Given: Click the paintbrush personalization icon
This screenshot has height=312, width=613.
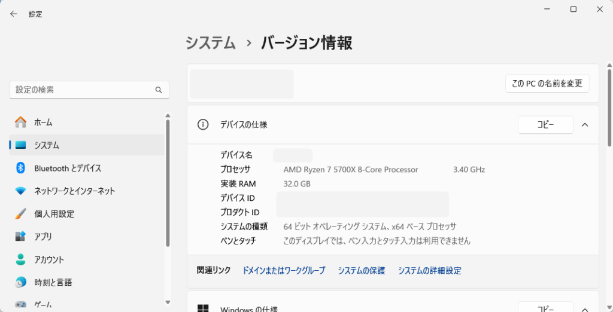Looking at the screenshot, I should pos(21,214).
